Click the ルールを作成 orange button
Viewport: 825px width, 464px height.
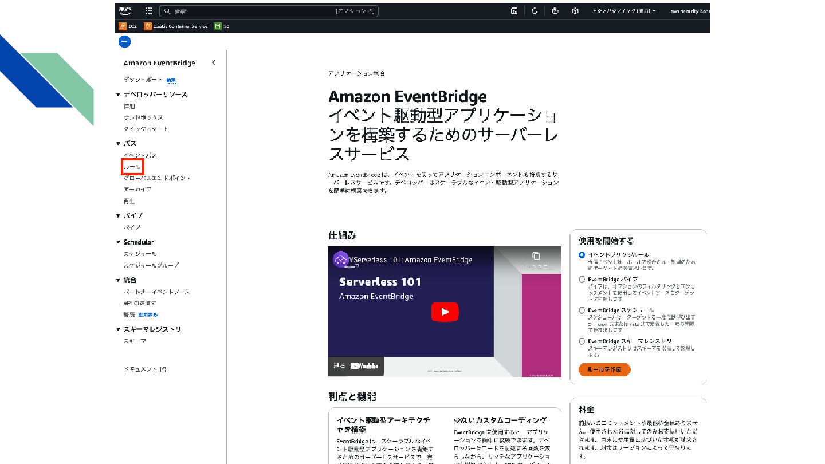tap(604, 369)
